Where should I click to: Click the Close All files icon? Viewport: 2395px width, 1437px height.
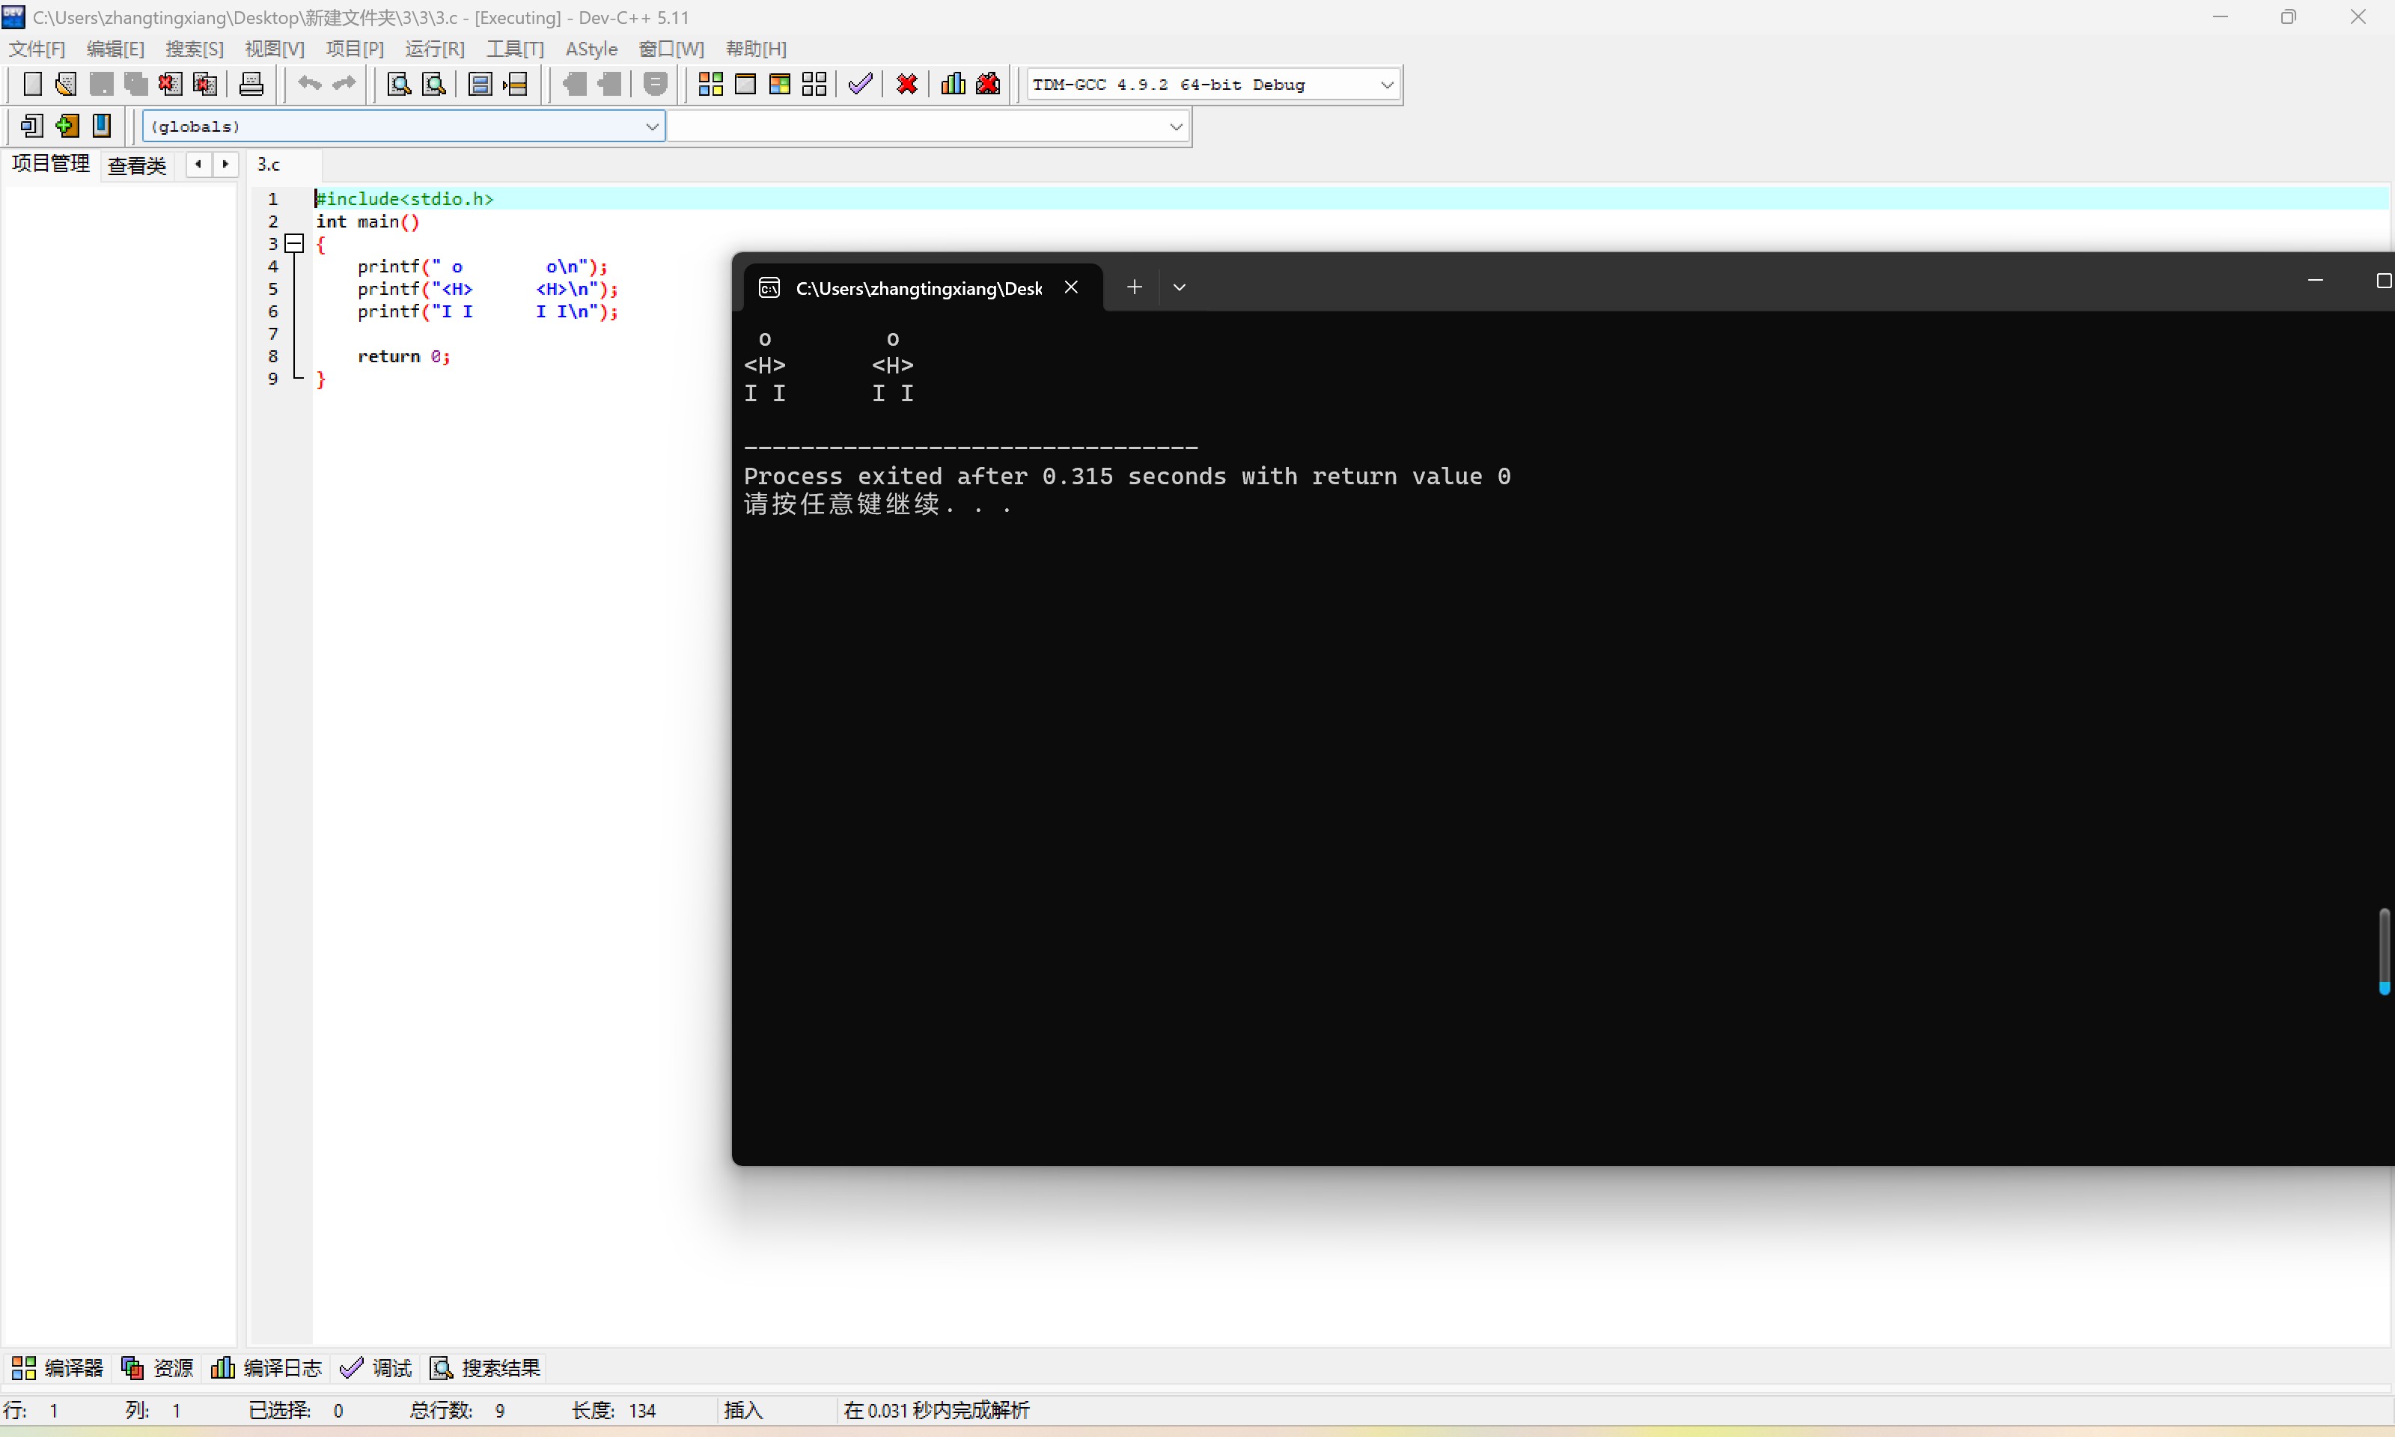tap(205, 85)
